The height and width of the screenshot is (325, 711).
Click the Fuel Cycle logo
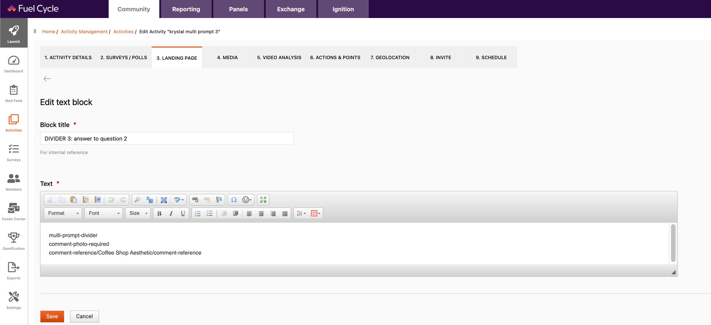click(x=33, y=9)
